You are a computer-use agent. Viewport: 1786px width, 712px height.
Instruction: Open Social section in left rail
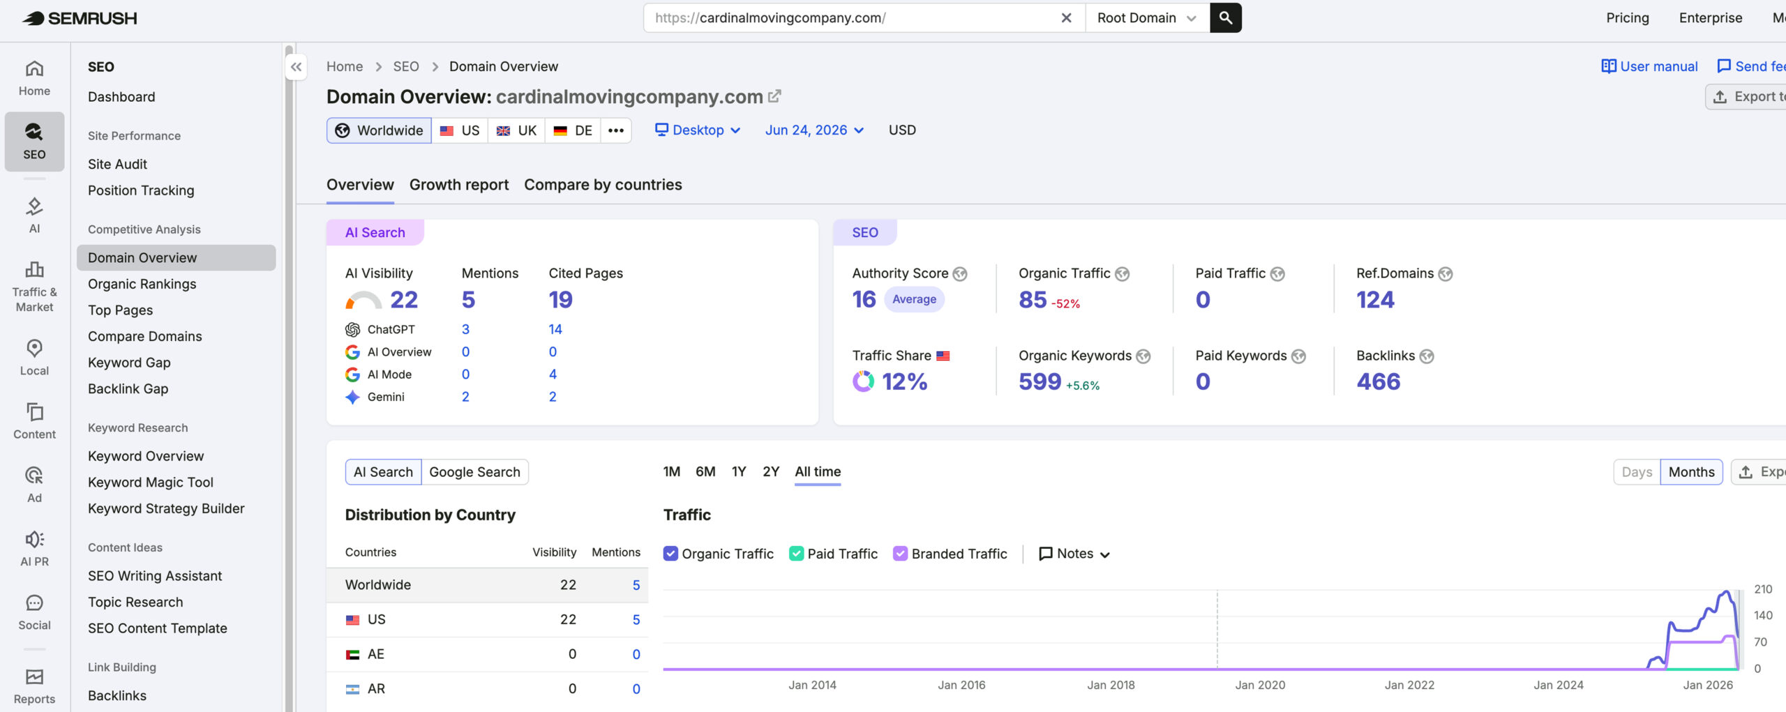[x=34, y=612]
